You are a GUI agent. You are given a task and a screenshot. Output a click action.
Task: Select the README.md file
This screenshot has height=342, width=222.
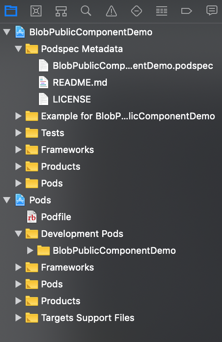pyautogui.click(x=80, y=82)
